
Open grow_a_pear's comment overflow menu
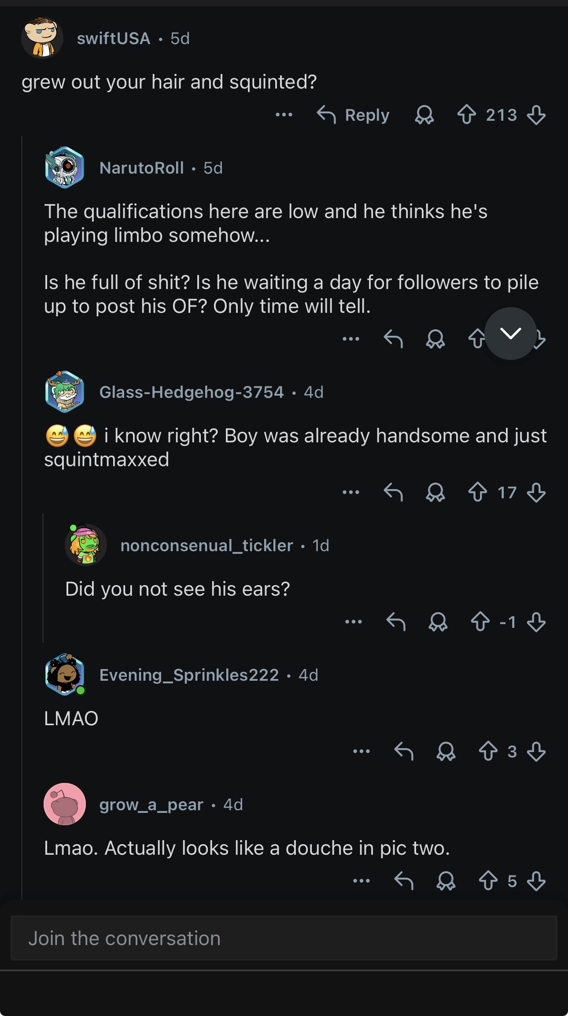(361, 881)
